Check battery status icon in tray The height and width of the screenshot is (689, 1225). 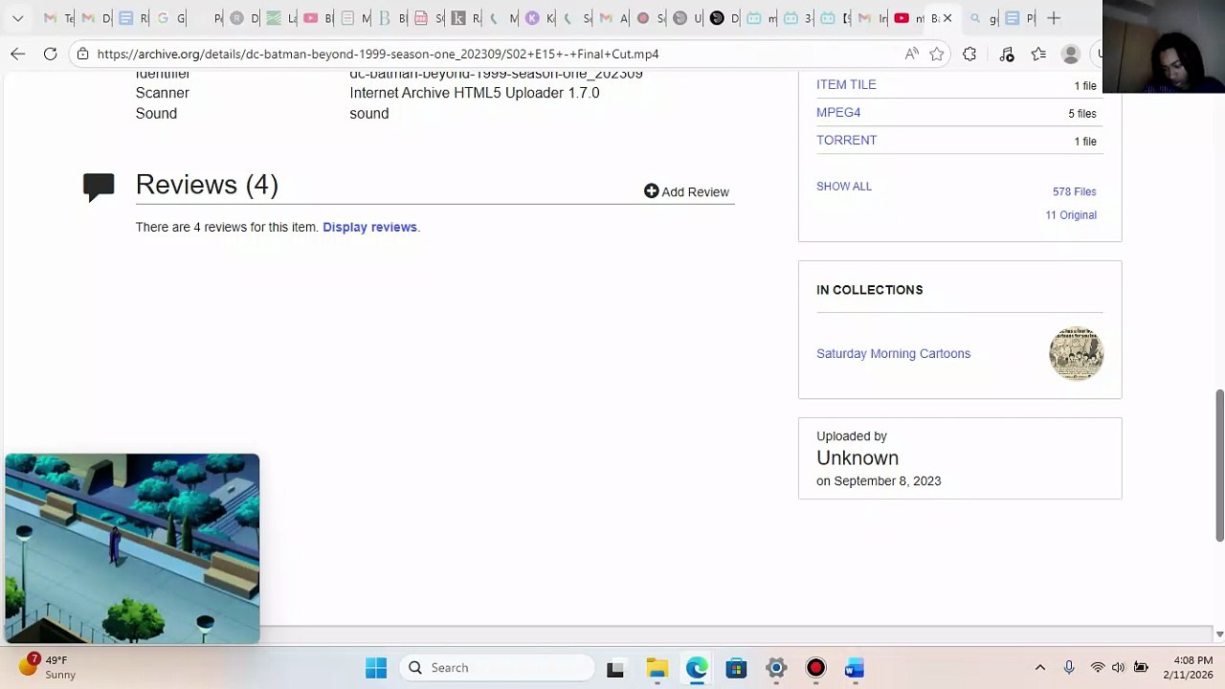click(x=1141, y=668)
